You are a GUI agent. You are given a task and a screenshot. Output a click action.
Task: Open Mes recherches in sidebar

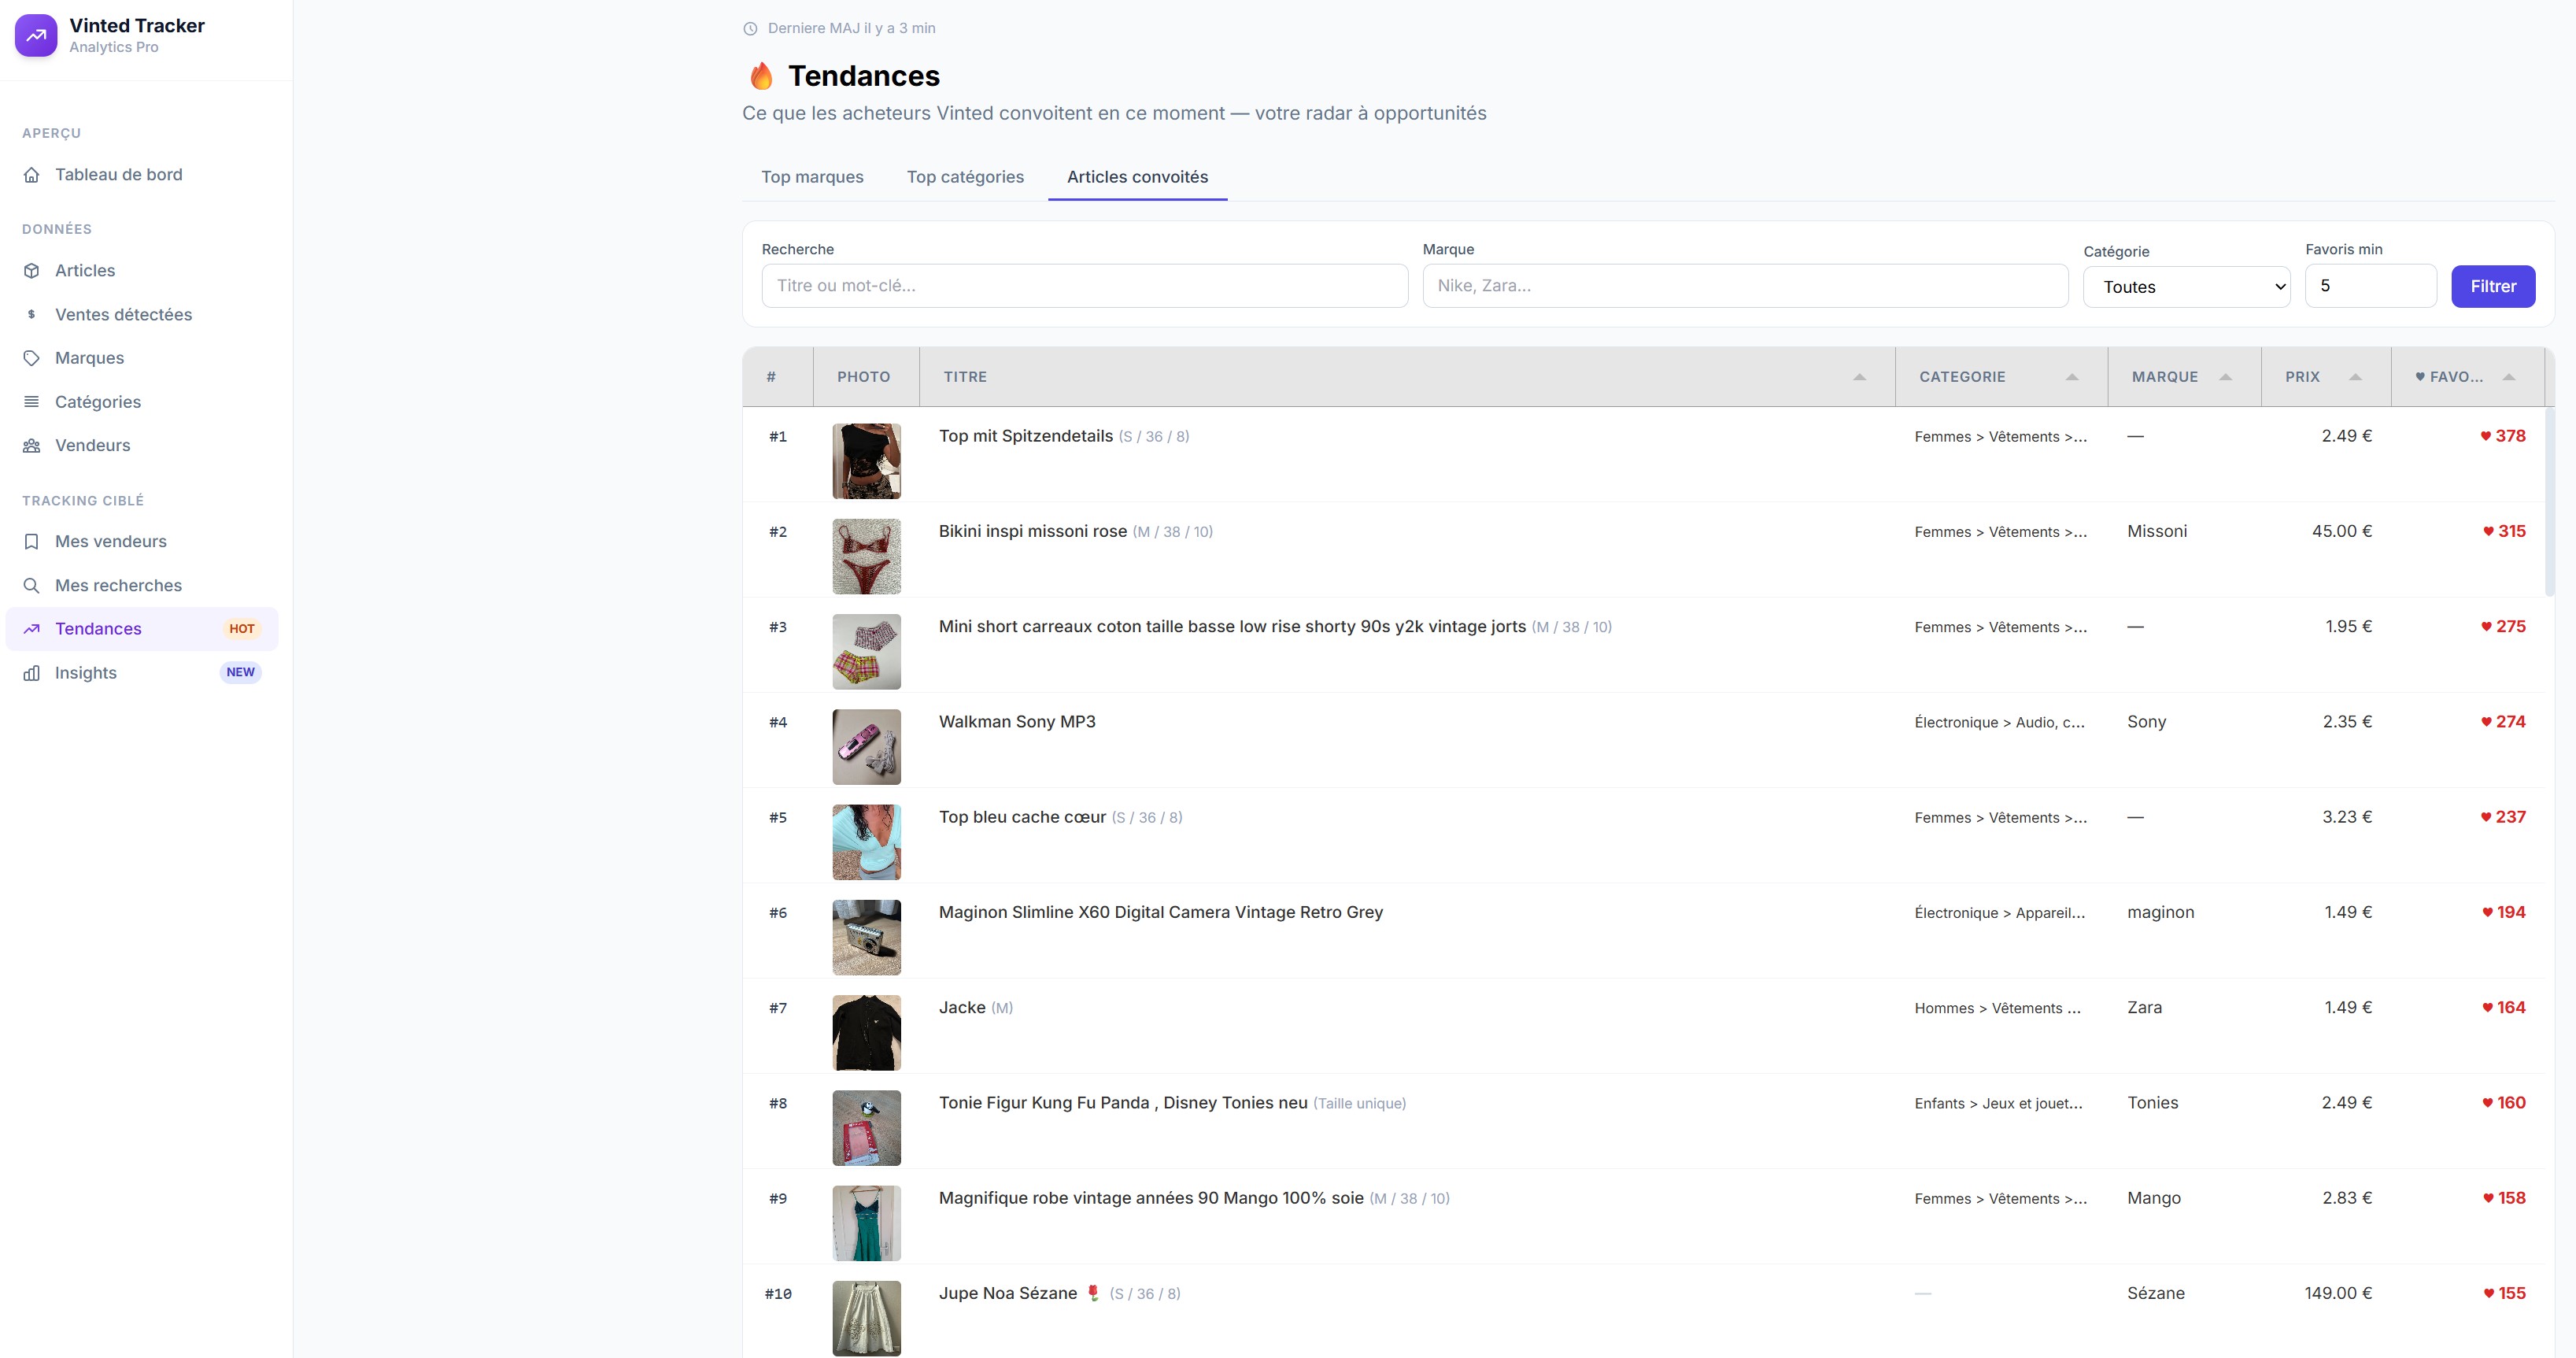click(142, 585)
